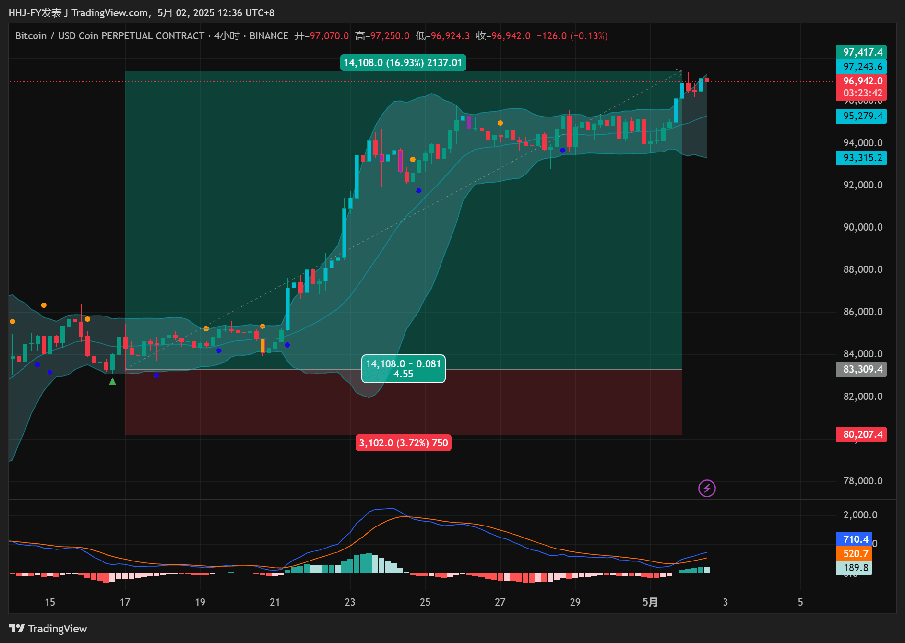Click the 29 date label on time axis

(575, 602)
